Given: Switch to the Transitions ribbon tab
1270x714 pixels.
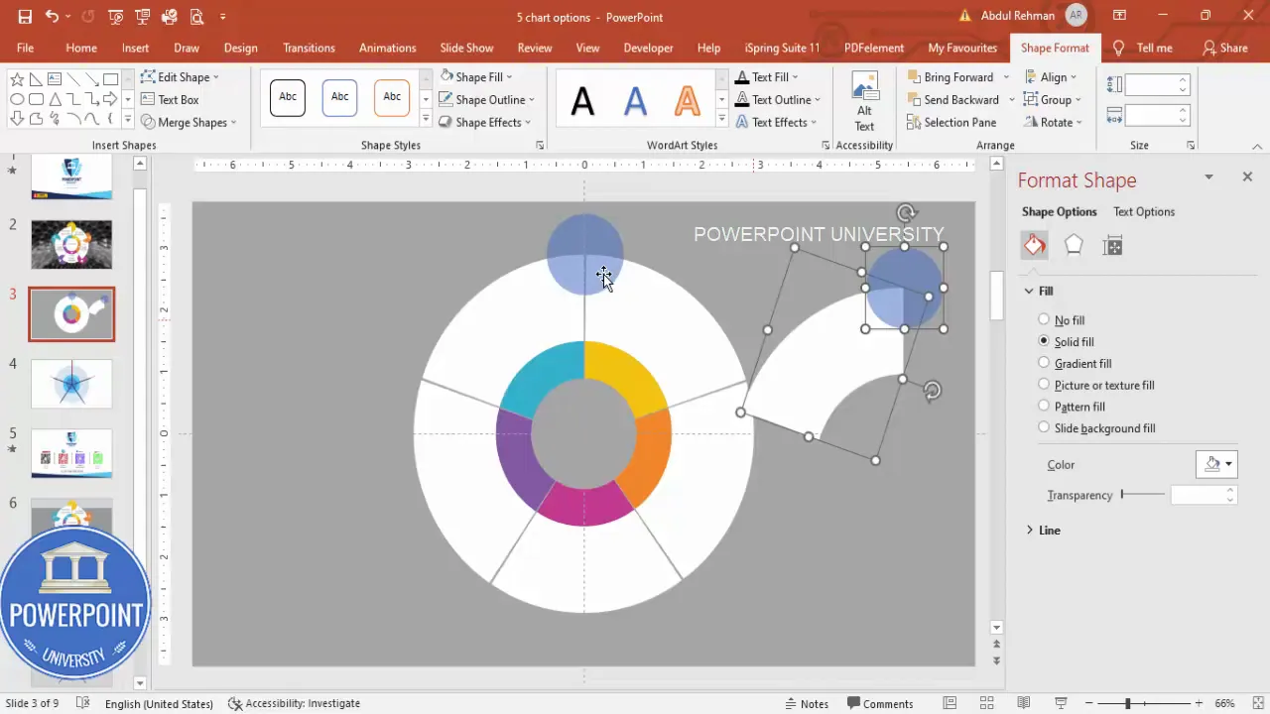Looking at the screenshot, I should 309,48.
